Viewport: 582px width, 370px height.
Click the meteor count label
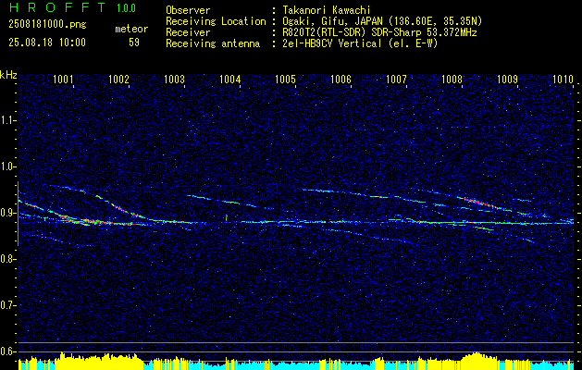(x=131, y=29)
